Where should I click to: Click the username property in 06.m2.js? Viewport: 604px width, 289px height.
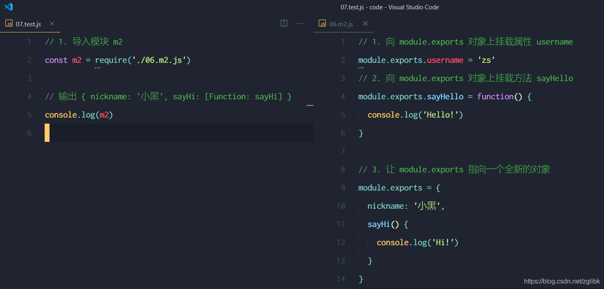point(445,60)
